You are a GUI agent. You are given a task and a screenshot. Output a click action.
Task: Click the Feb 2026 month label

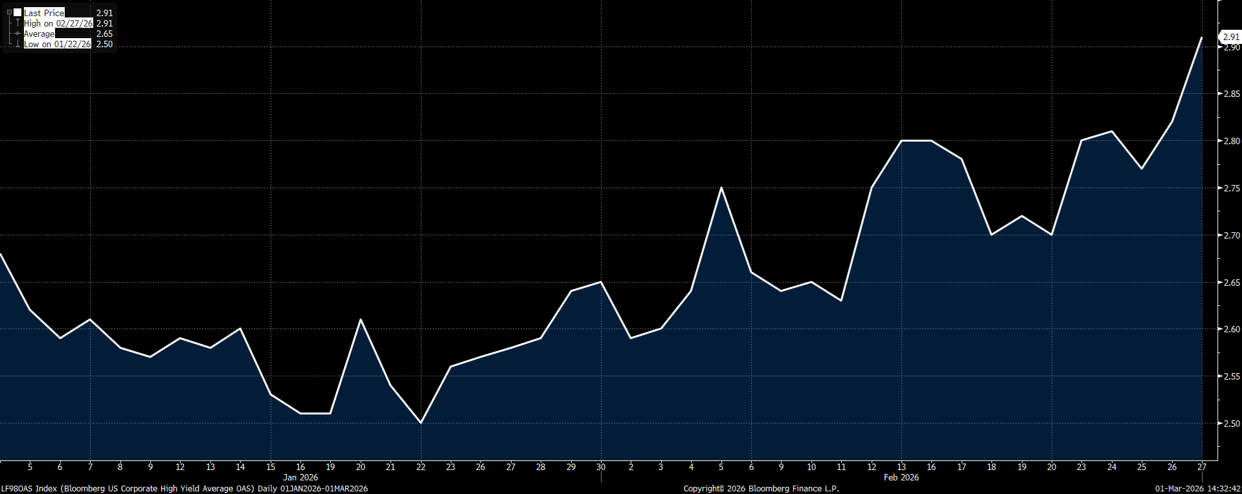[x=901, y=477]
